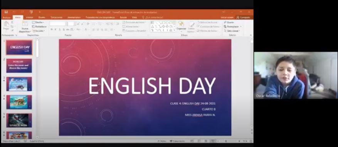Toggle bold text formatting
The image size is (338, 147).
pyautogui.click(x=52, y=30)
